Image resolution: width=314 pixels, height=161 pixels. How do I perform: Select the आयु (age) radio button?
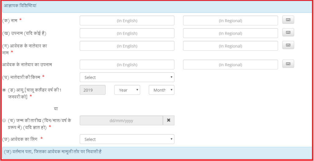(x=4, y=90)
